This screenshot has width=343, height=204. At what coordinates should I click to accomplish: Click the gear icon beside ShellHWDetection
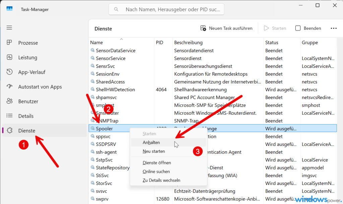[x=92, y=89]
